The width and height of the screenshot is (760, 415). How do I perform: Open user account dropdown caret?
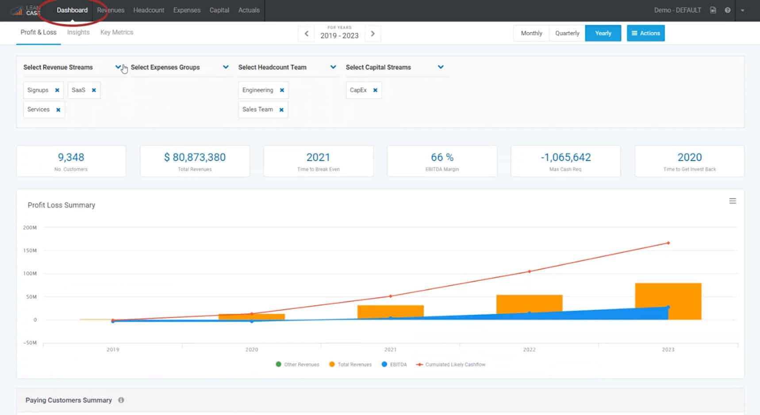(743, 10)
